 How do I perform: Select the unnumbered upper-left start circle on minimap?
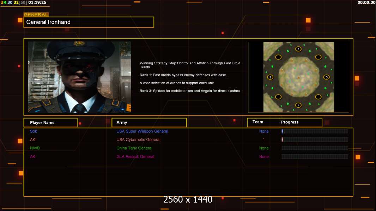click(x=278, y=57)
